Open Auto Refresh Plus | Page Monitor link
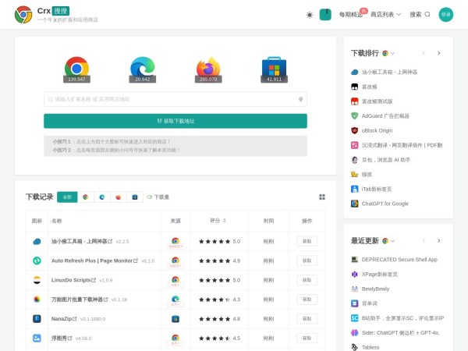468x351 pixels. (x=94, y=261)
